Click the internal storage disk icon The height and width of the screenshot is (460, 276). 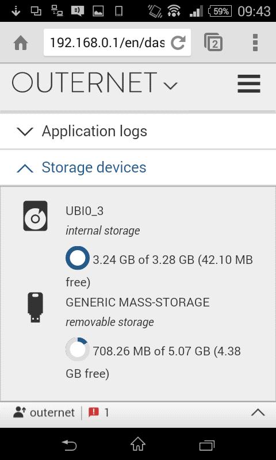coord(35,216)
